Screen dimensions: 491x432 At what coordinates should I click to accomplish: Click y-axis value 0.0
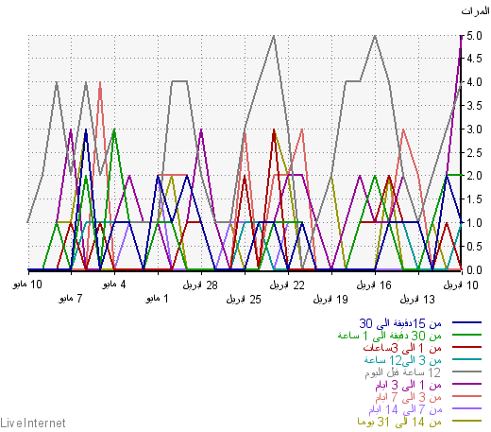point(474,270)
